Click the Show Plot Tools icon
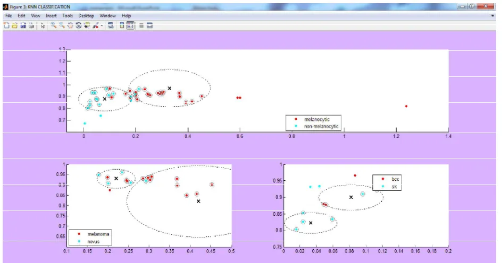 [149, 25]
